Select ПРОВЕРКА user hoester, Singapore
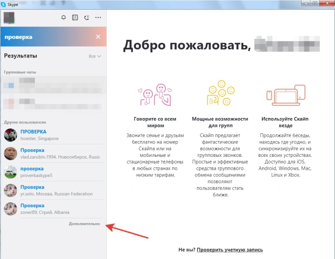The width and height of the screenshot is (335, 259). pos(53,135)
